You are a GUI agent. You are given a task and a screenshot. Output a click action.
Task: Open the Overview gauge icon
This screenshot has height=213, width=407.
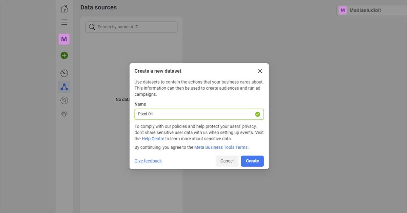[x=64, y=73]
